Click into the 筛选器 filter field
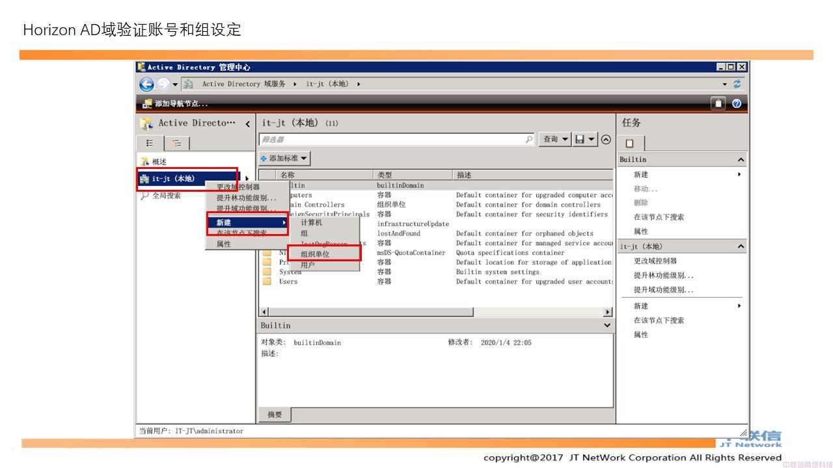833x468 pixels. [397, 139]
